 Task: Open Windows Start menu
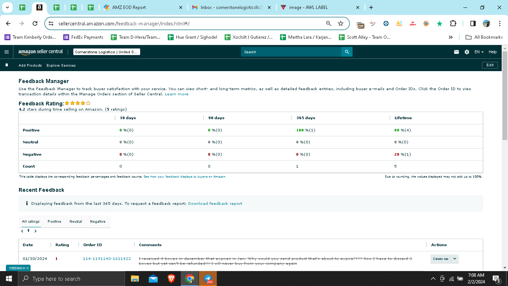[9, 279]
